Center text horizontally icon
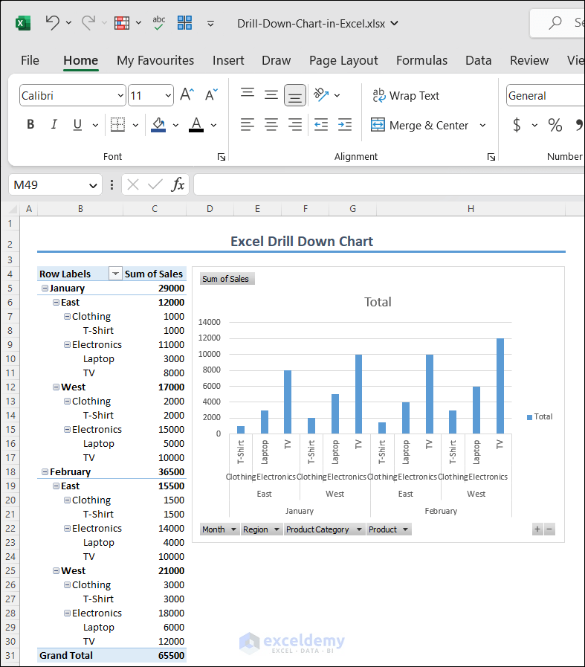The image size is (585, 667). pos(271,125)
